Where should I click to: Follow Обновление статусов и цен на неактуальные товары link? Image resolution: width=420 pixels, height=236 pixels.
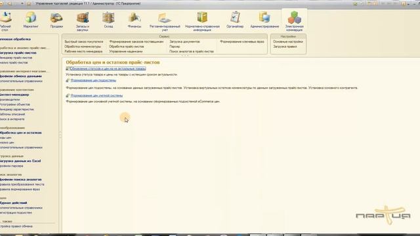click(x=108, y=69)
